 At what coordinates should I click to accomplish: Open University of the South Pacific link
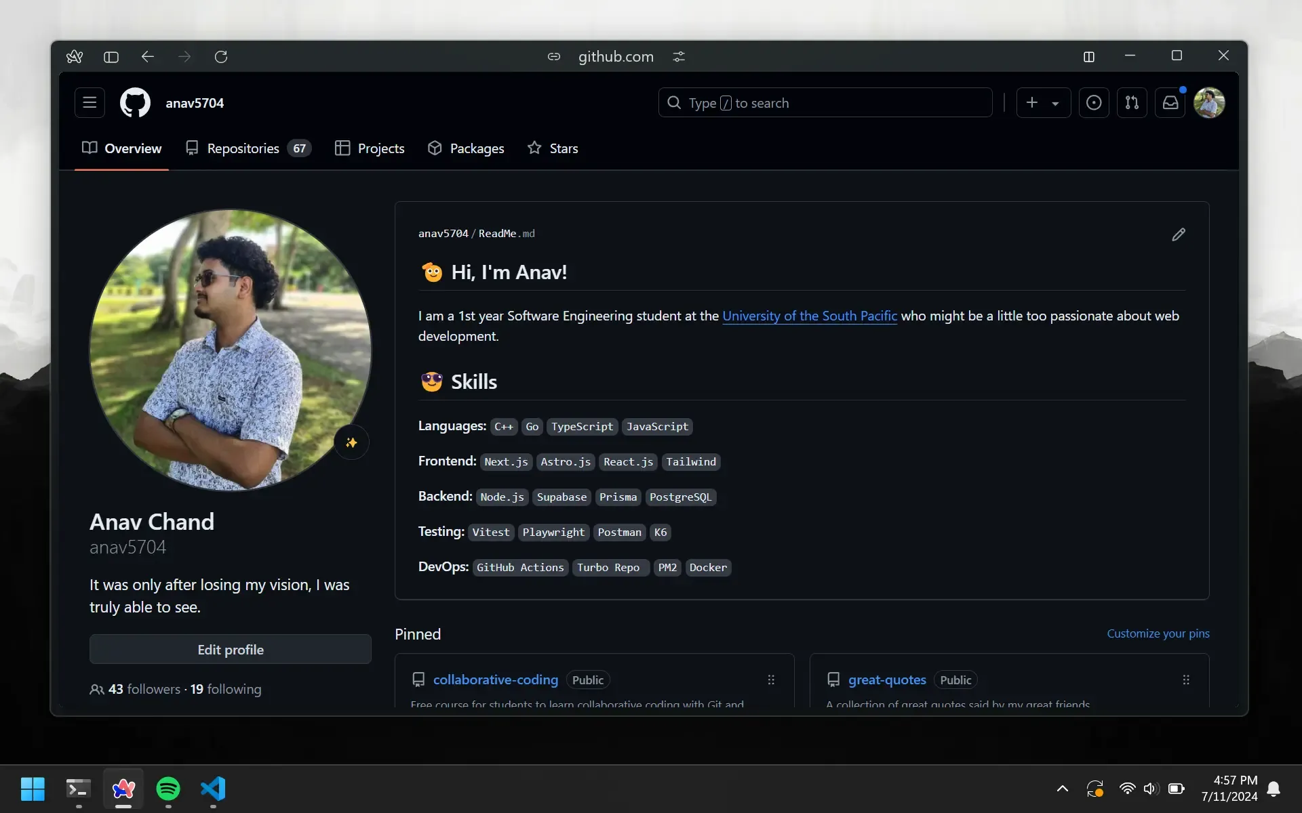(x=810, y=316)
